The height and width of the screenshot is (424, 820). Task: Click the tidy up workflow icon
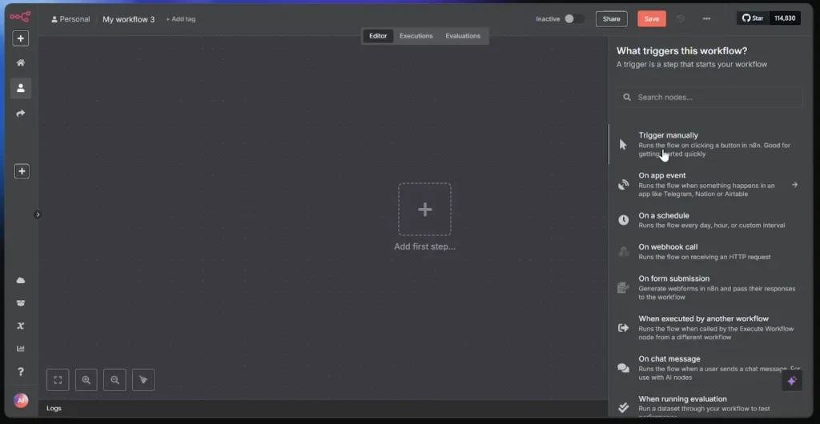(x=143, y=380)
